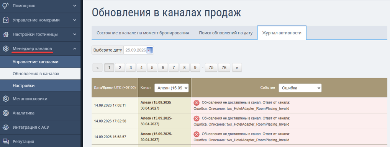The image size is (390, 147).
Task: Click the Метапоисковики hexagon icon
Action: [x=5, y=99]
